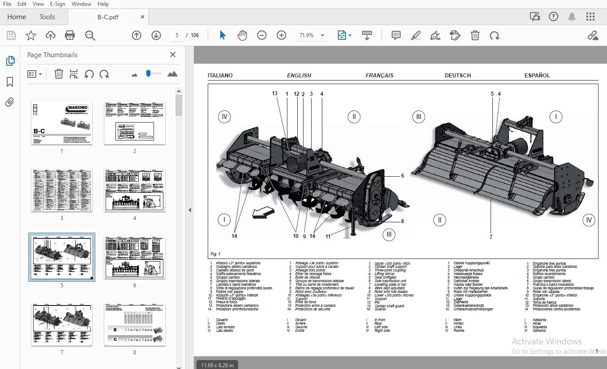Screen dimensions: 607x369
Task: Switch to the Home tab
Action: coord(17,17)
